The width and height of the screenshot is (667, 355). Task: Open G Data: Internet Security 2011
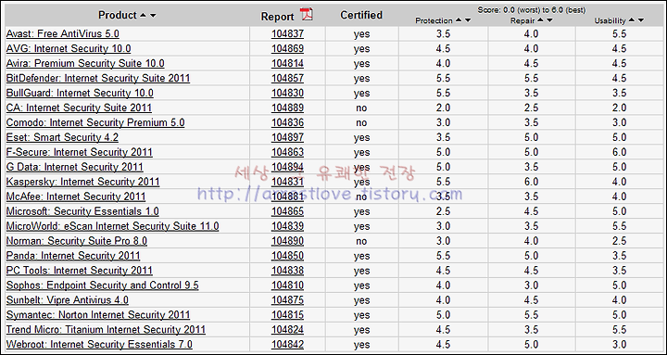pyautogui.click(x=74, y=167)
